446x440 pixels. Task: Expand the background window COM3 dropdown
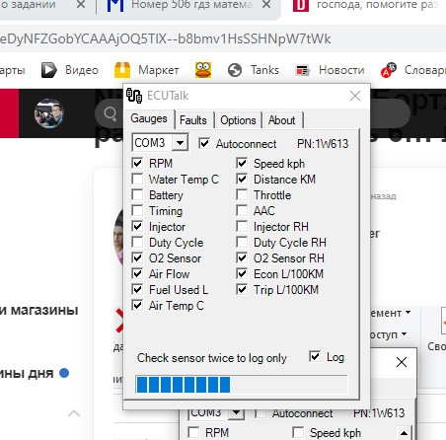237,412
